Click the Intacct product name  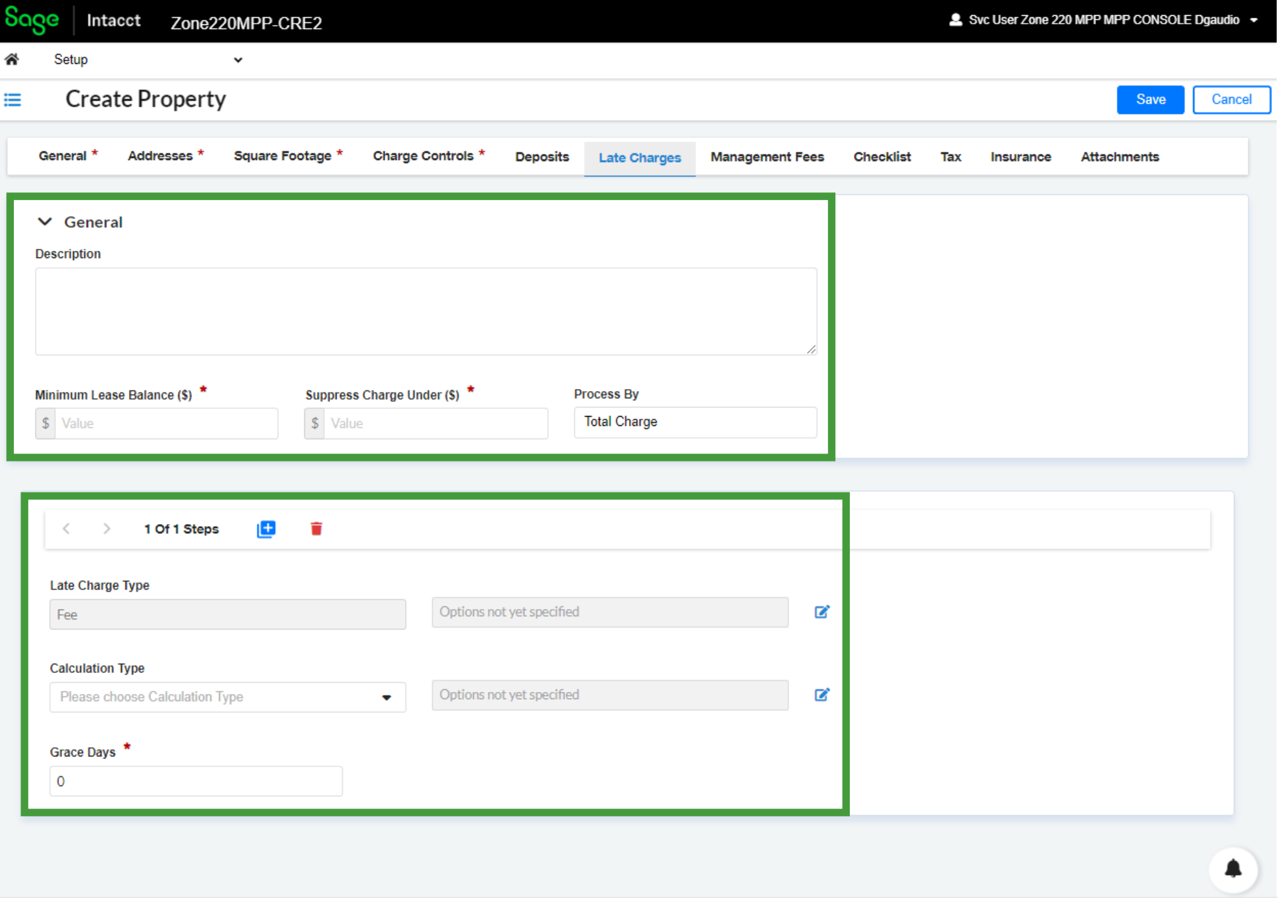(x=114, y=20)
